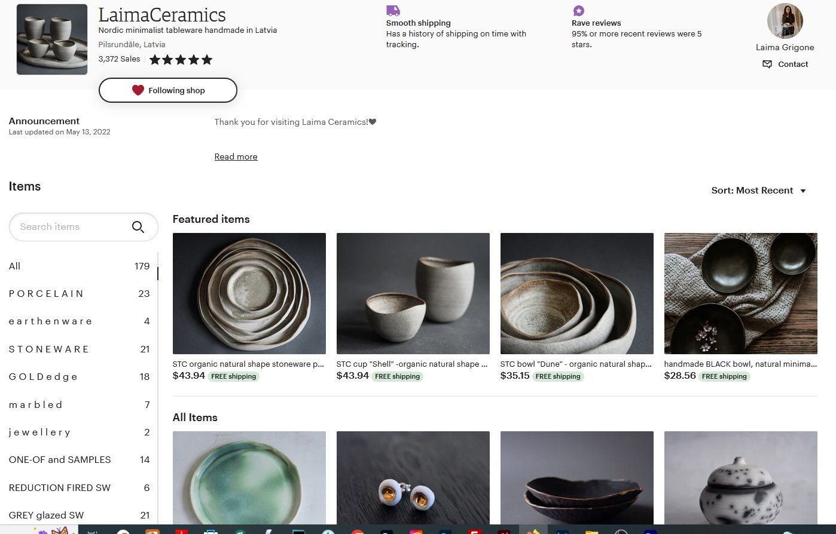Screen dimensions: 836x534
Task: Click Read more under the announcement
Action: (x=236, y=156)
